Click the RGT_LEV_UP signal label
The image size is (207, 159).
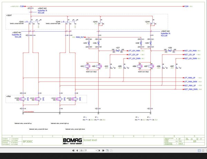coord(189,54)
